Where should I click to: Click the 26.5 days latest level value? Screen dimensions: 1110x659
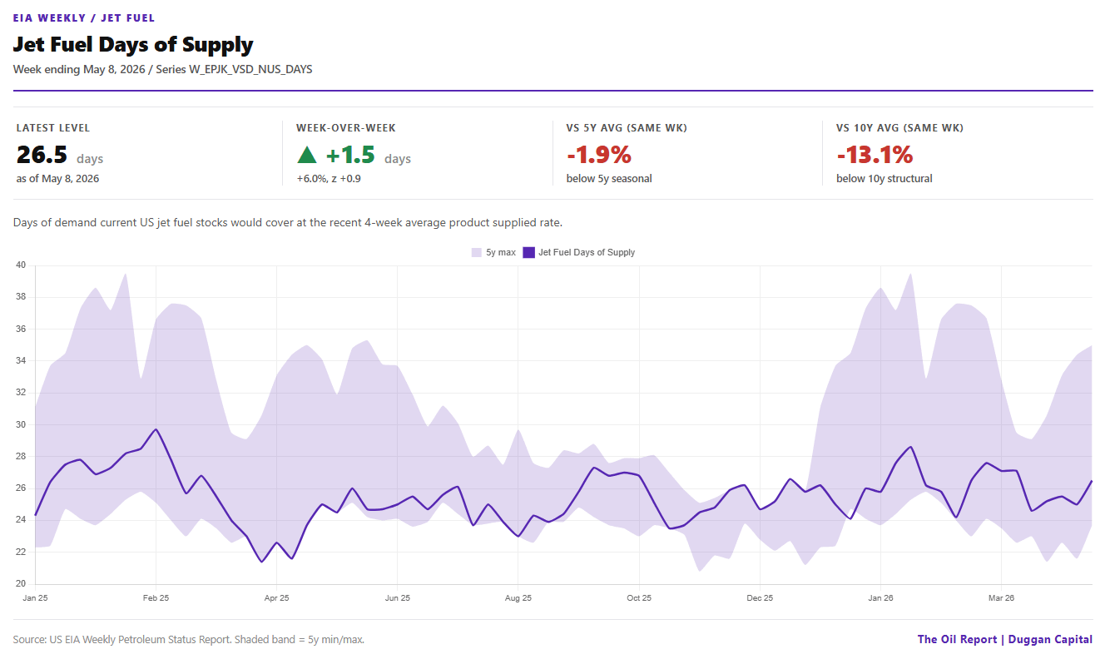[60, 156]
